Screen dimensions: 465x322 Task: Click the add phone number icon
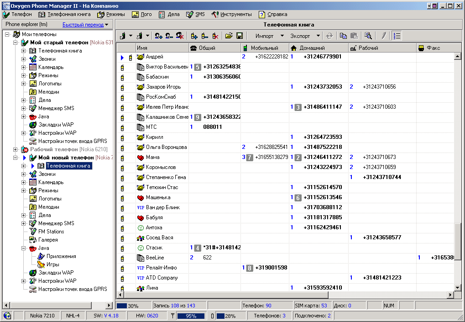(194, 36)
